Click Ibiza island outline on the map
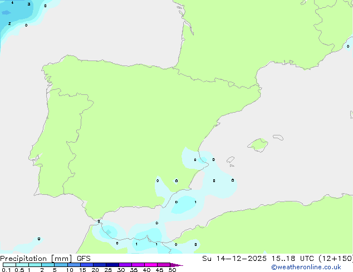 (231, 160)
